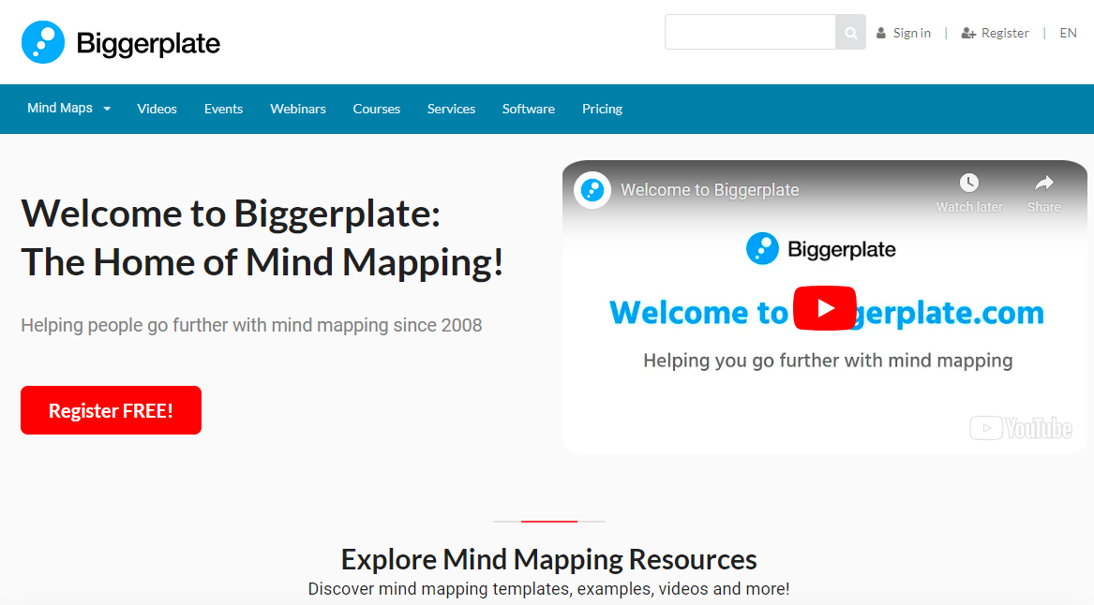Screen dimensions: 1094x605
Task: Click the YouTube logo on video
Action: pos(1021,428)
